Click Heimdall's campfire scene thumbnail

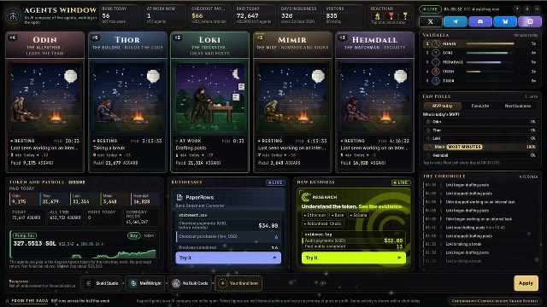point(374,97)
